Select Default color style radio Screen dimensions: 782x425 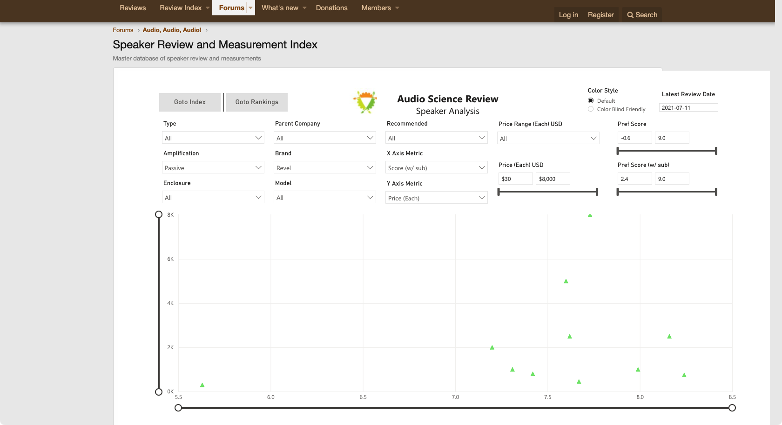pos(591,100)
